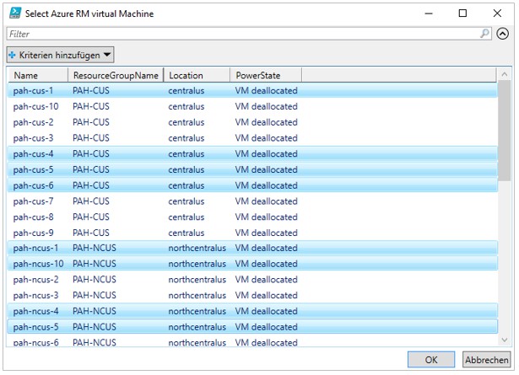This screenshot has height=375, width=519.
Task: Click the search magnifier icon in filter box
Action: [x=484, y=34]
